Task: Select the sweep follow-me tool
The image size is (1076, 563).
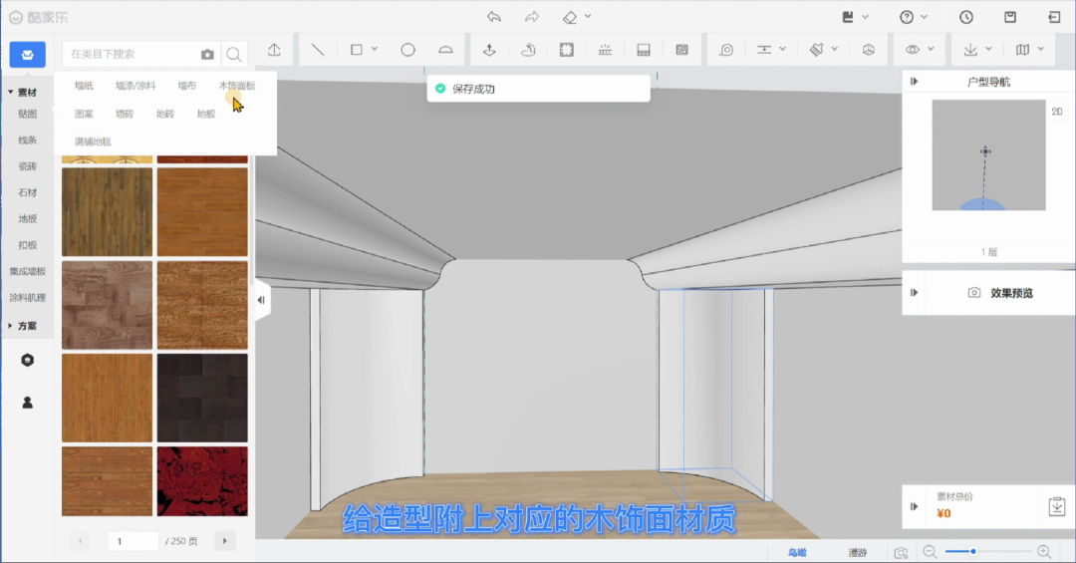Action: point(528,50)
